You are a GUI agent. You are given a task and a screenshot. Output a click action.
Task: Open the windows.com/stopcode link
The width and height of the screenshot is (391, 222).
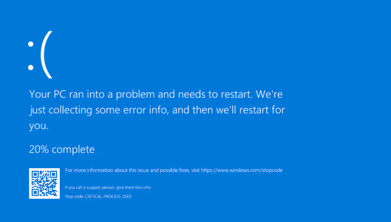[242, 170]
